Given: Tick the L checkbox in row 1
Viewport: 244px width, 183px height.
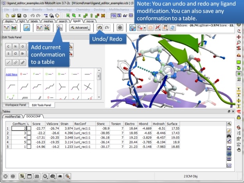Looking at the screenshot, I should (28, 128).
